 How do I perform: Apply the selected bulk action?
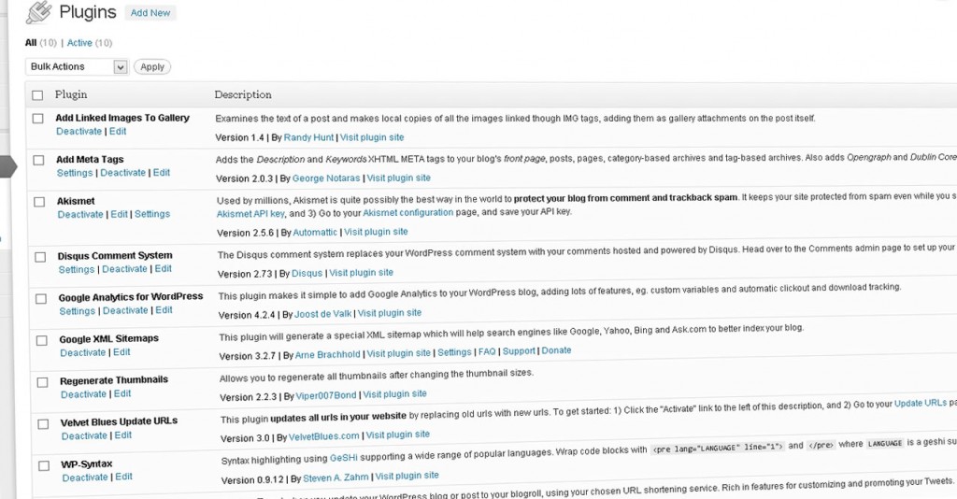(152, 67)
